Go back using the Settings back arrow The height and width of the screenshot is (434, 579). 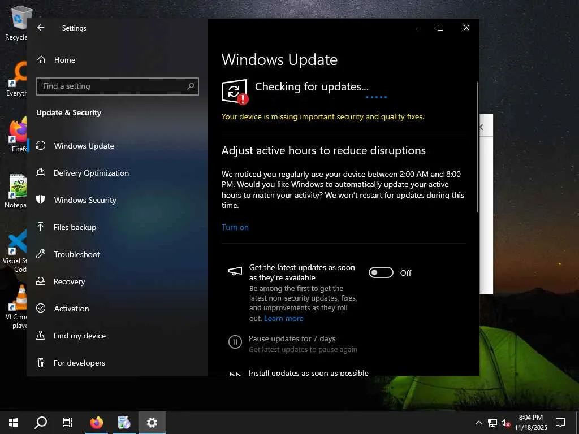pos(41,28)
